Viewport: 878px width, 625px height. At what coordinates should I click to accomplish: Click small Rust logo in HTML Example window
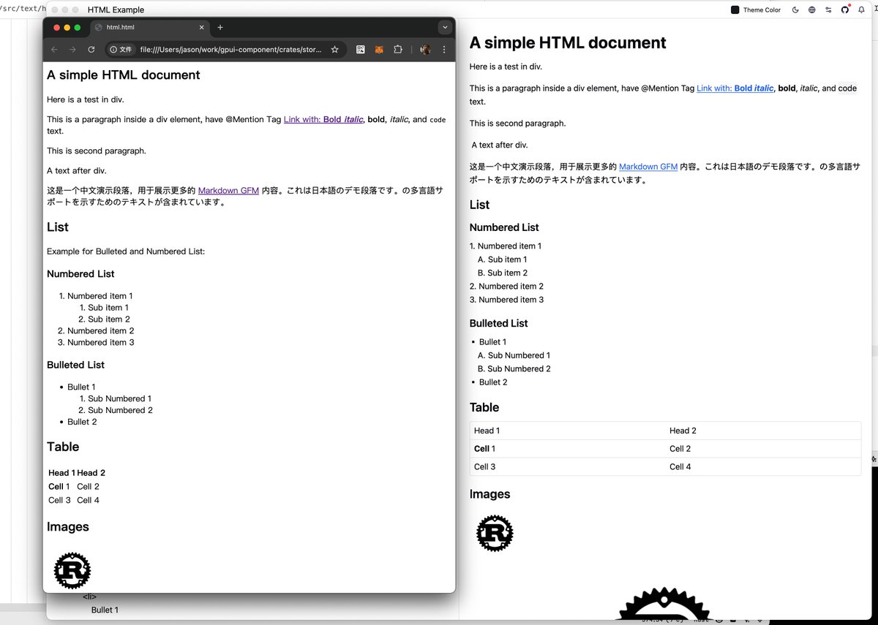pyautogui.click(x=495, y=532)
